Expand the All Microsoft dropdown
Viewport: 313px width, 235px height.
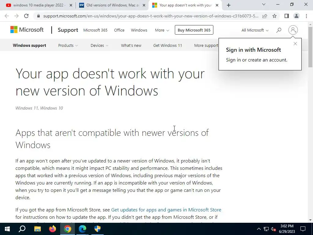click(x=255, y=30)
